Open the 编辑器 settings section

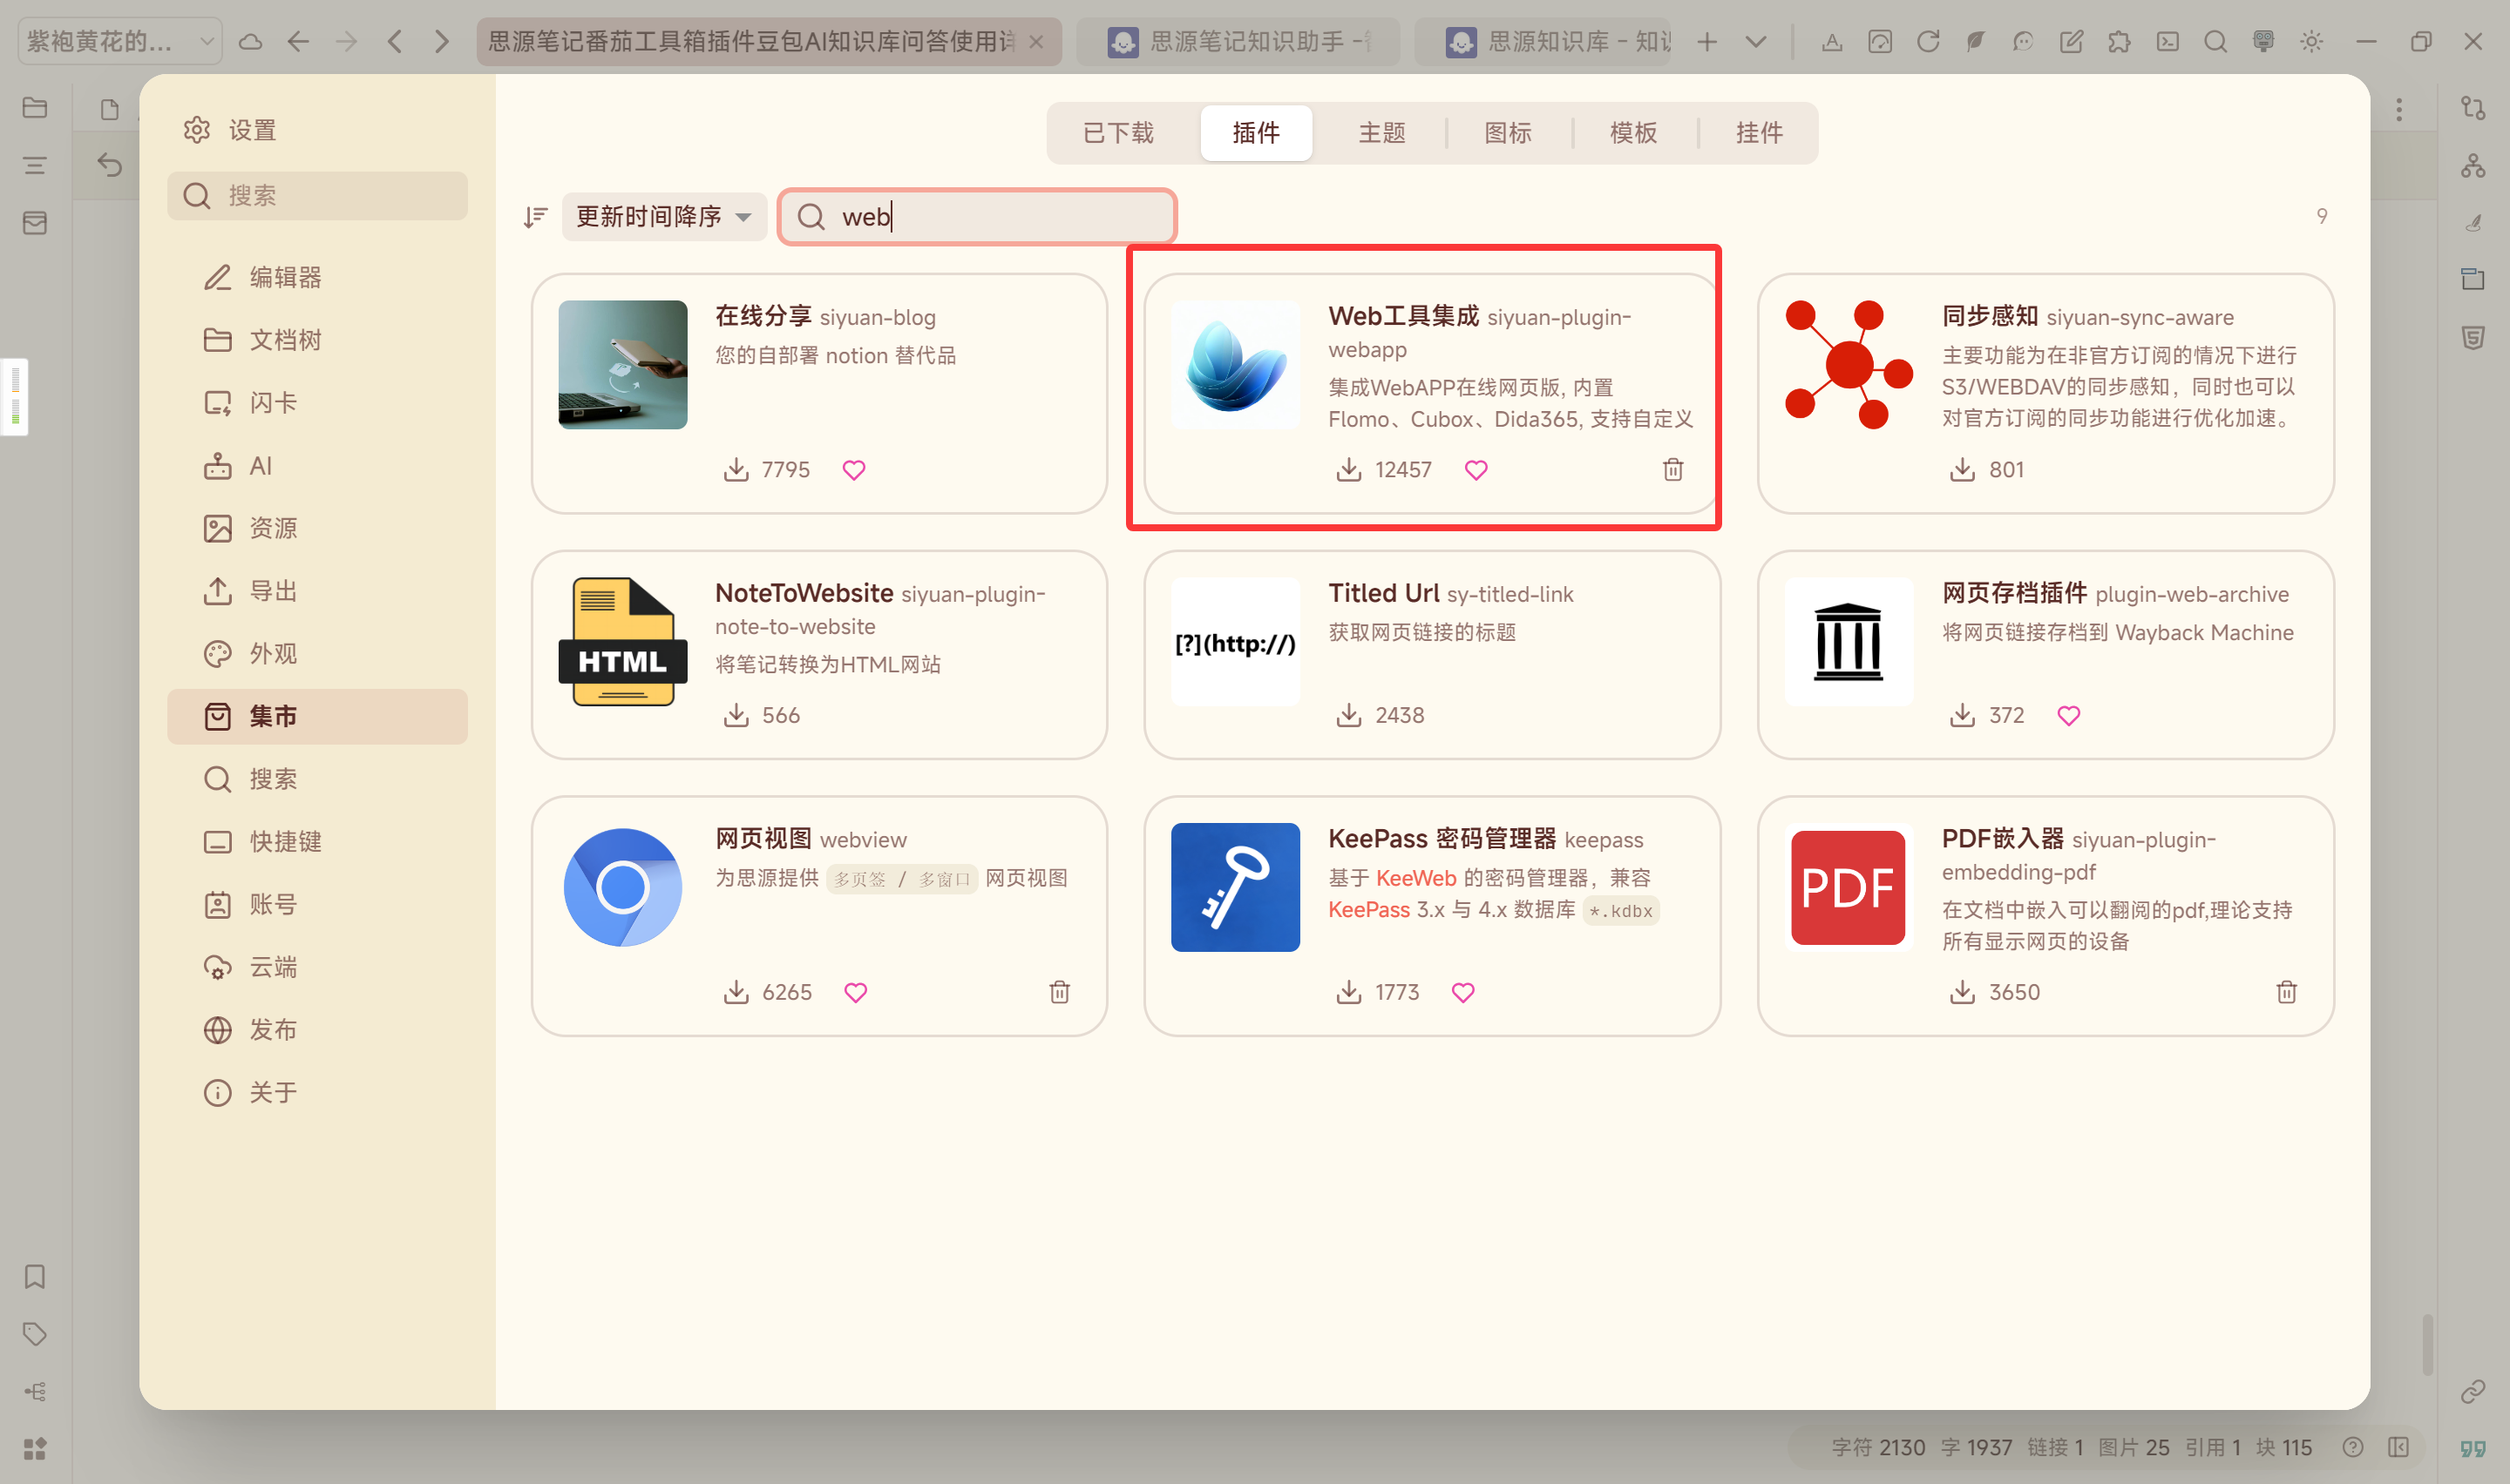click(x=285, y=277)
